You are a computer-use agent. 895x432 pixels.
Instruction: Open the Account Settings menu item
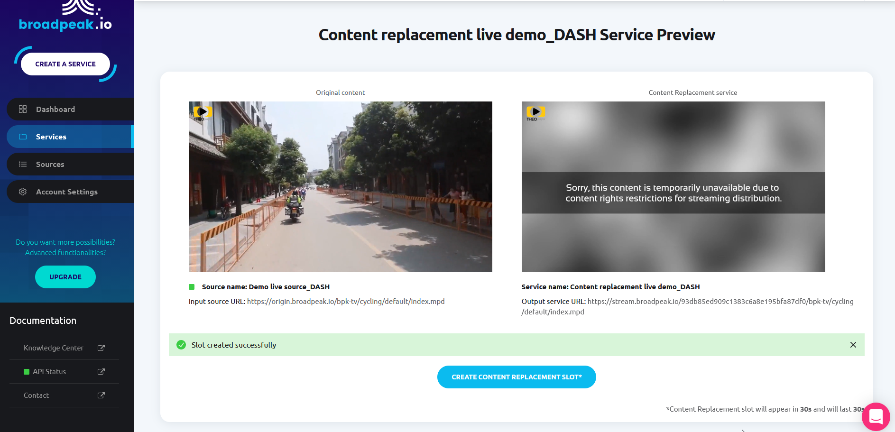coord(70,192)
